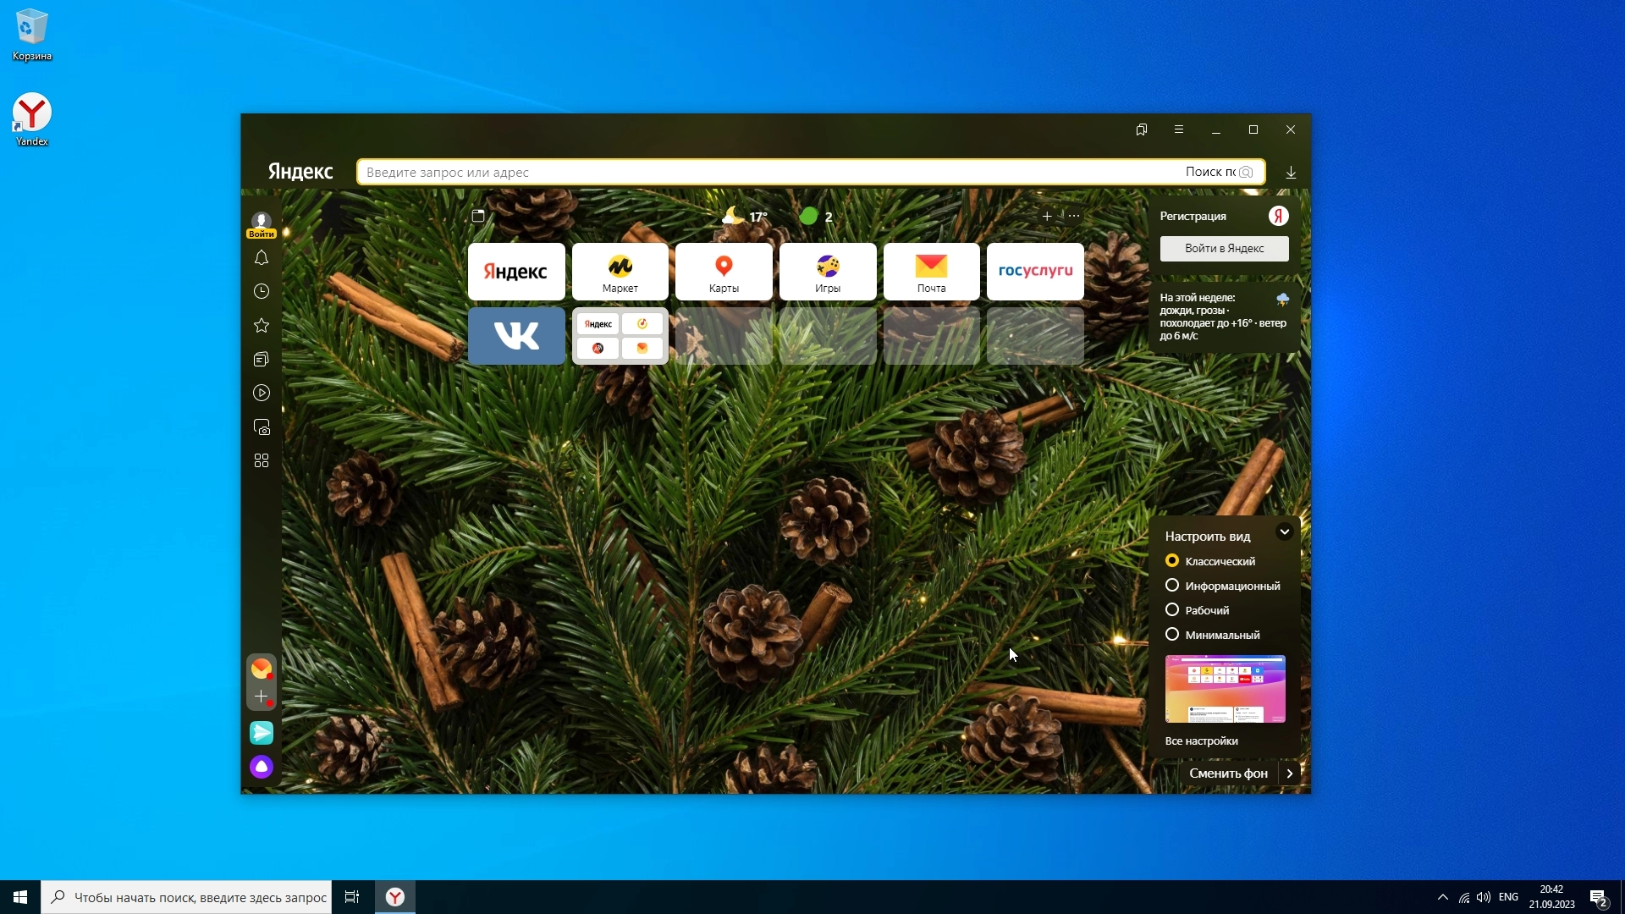Click arrow next to Сменить фон

click(1289, 774)
